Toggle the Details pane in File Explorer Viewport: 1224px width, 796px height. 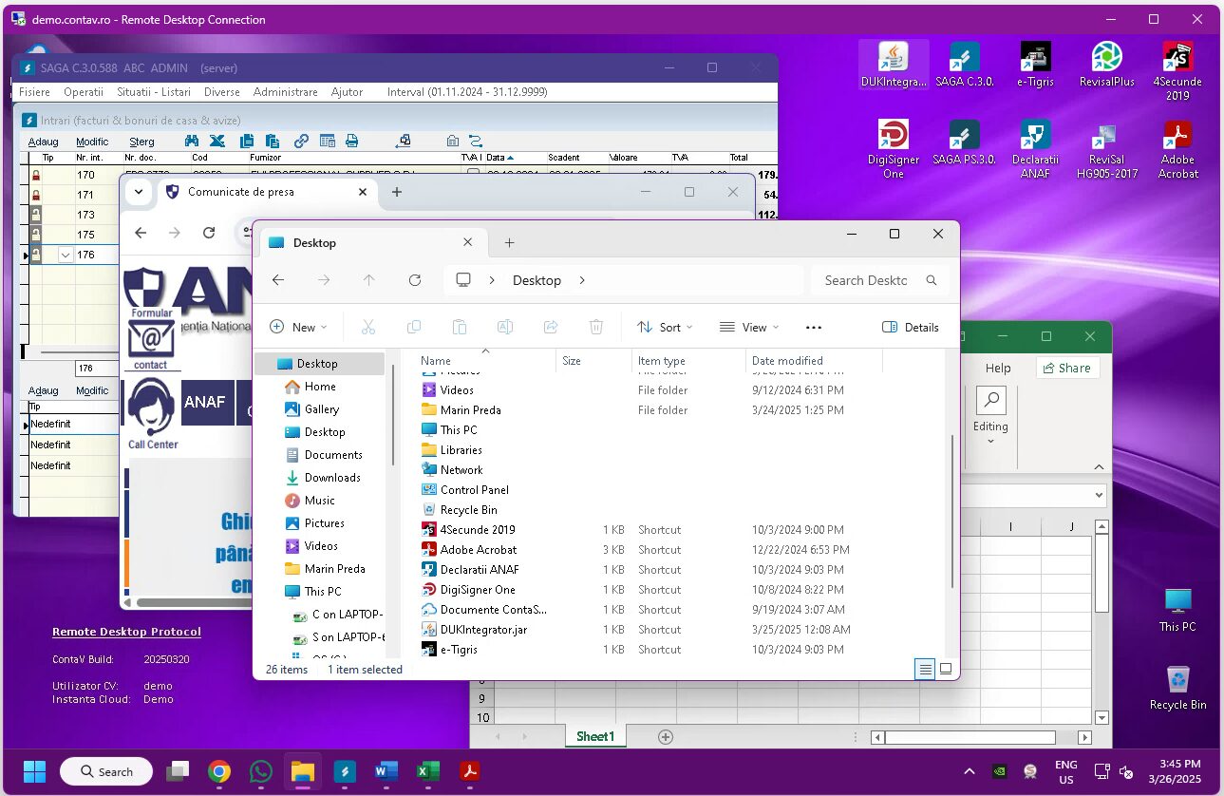click(910, 327)
